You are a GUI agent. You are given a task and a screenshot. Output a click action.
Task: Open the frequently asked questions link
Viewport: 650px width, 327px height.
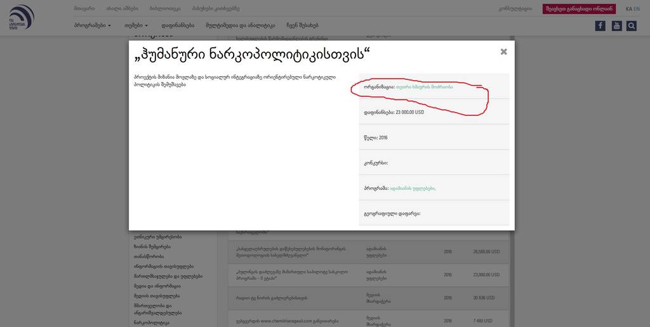point(216,9)
